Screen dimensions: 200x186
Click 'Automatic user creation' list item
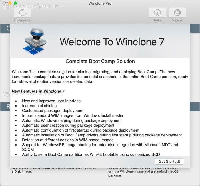[x=68, y=125]
